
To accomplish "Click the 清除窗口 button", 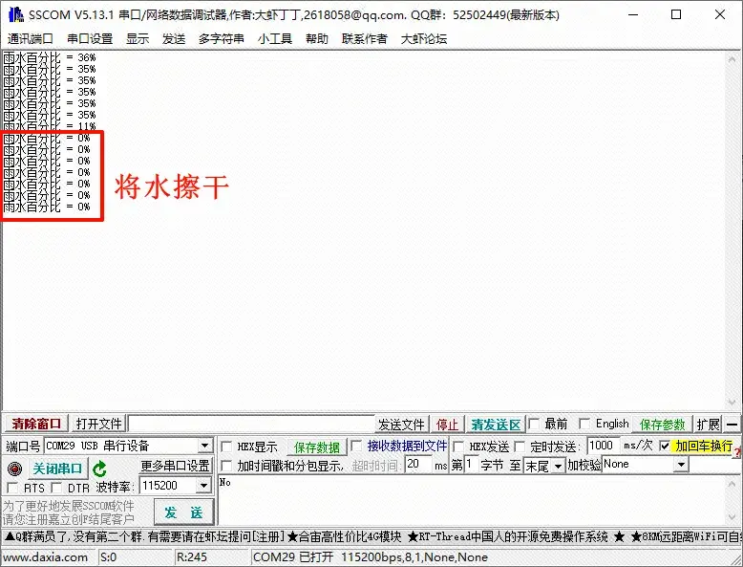I will tap(36, 424).
